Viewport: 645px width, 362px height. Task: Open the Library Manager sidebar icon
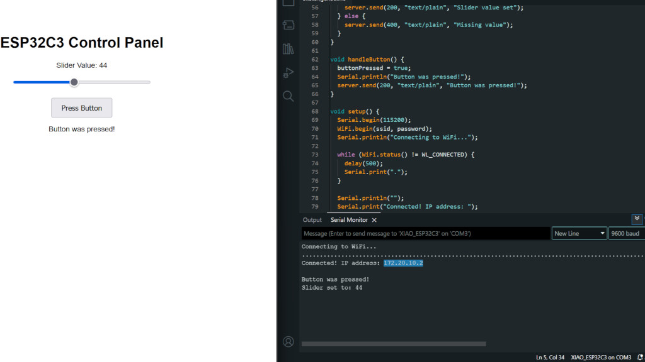[288, 49]
